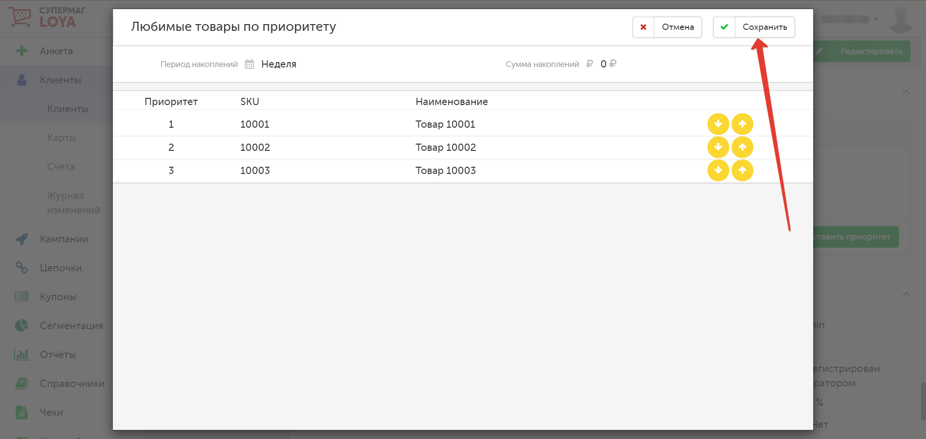Go to the Отчёты section
926x439 pixels.
tap(58, 355)
